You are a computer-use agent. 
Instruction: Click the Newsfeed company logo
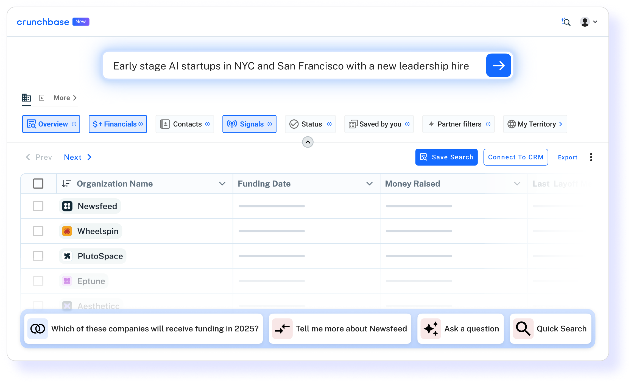pyautogui.click(x=67, y=206)
